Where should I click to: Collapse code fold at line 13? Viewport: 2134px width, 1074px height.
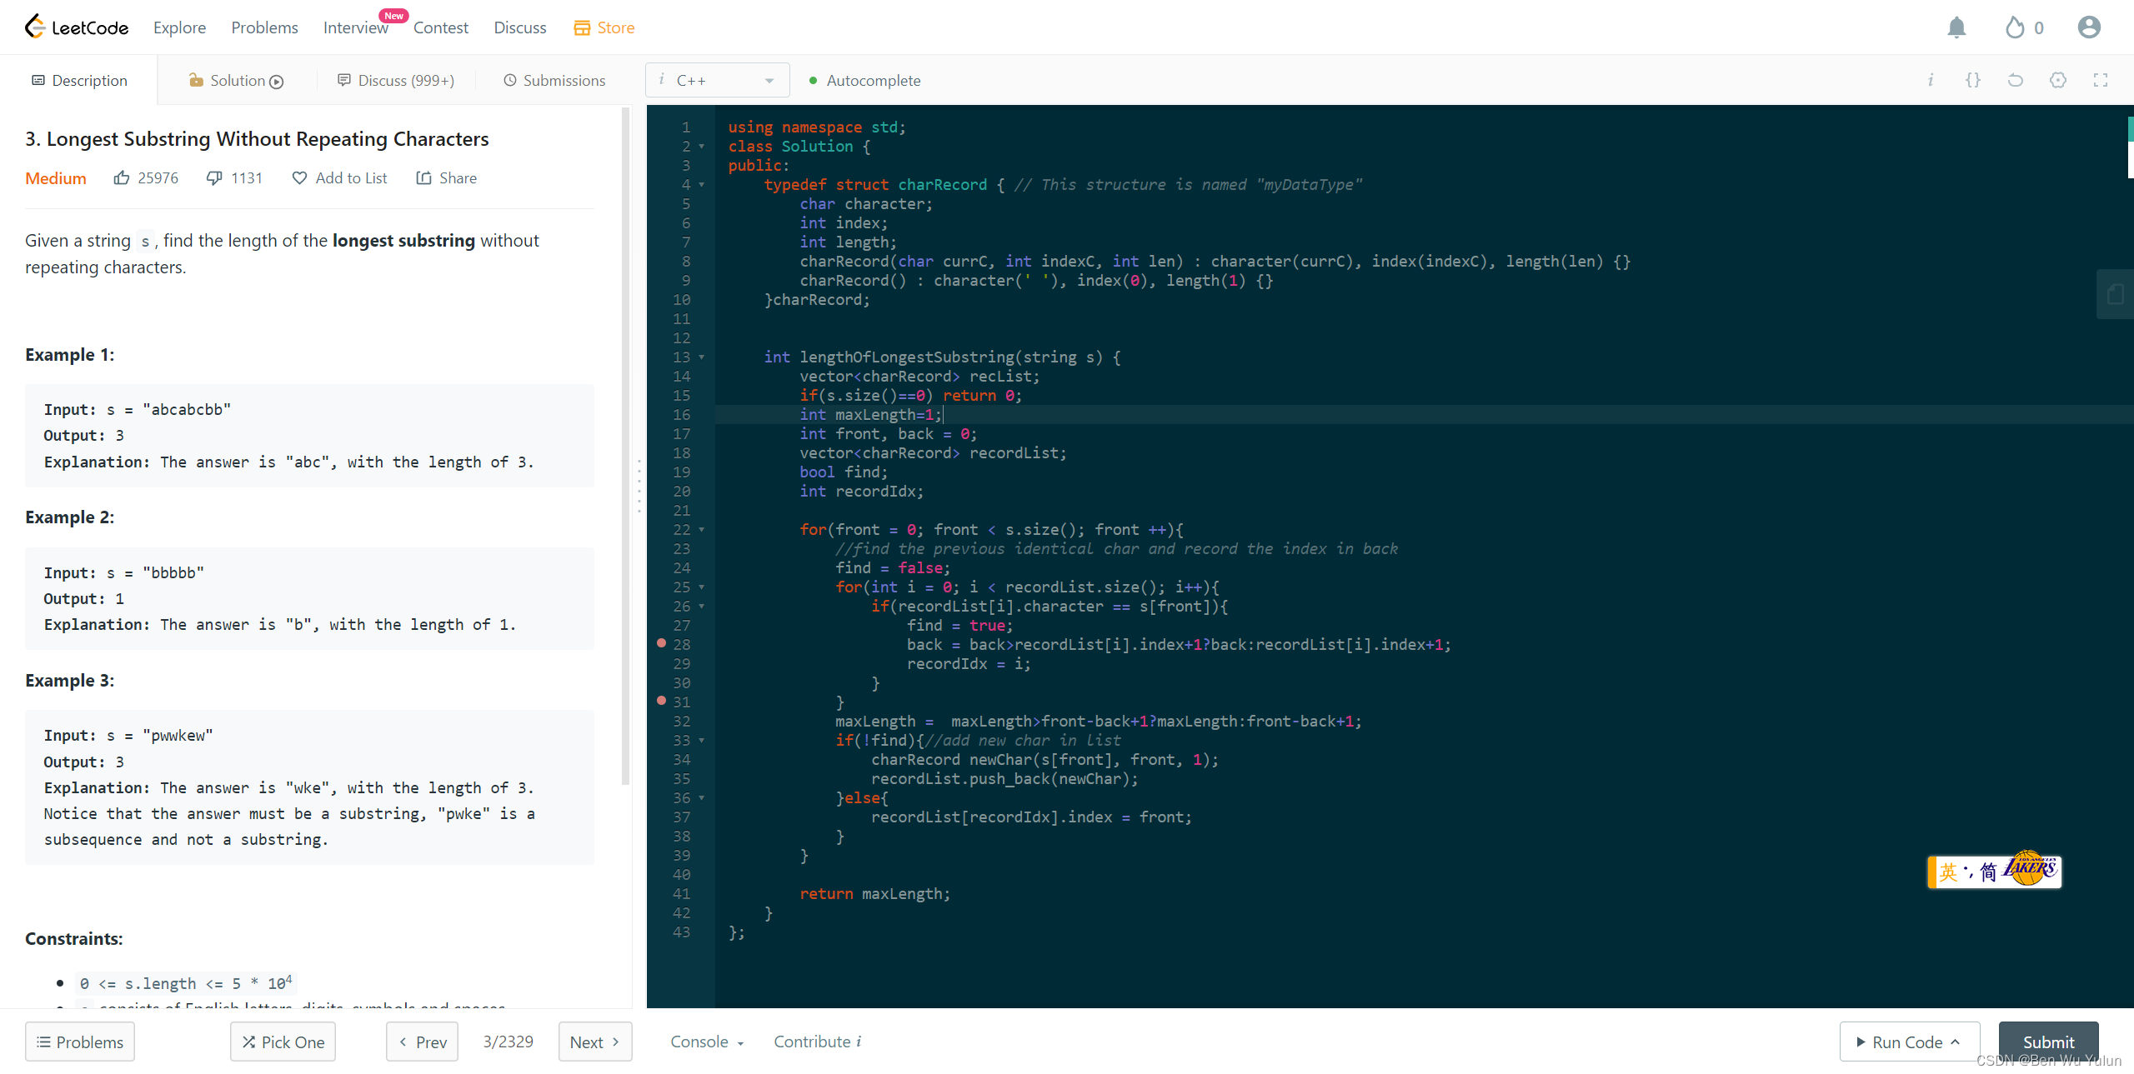coord(702,357)
